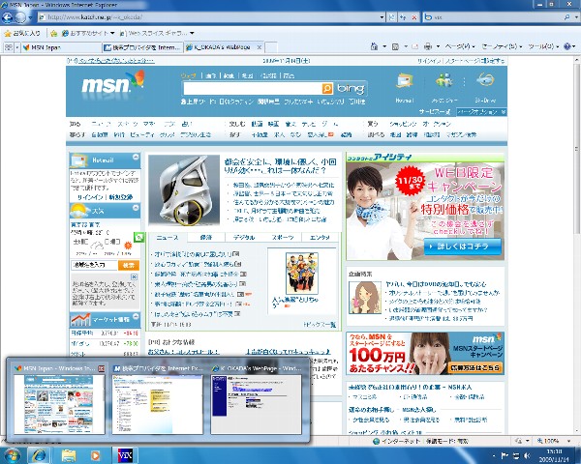Click the ViX taskbar icon
Screen dimensions: 581x464
pyautogui.click(x=125, y=455)
